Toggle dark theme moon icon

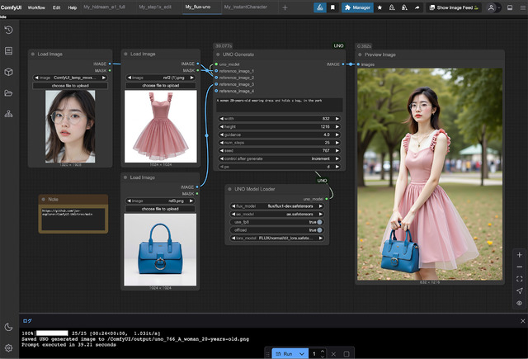click(x=9, y=327)
